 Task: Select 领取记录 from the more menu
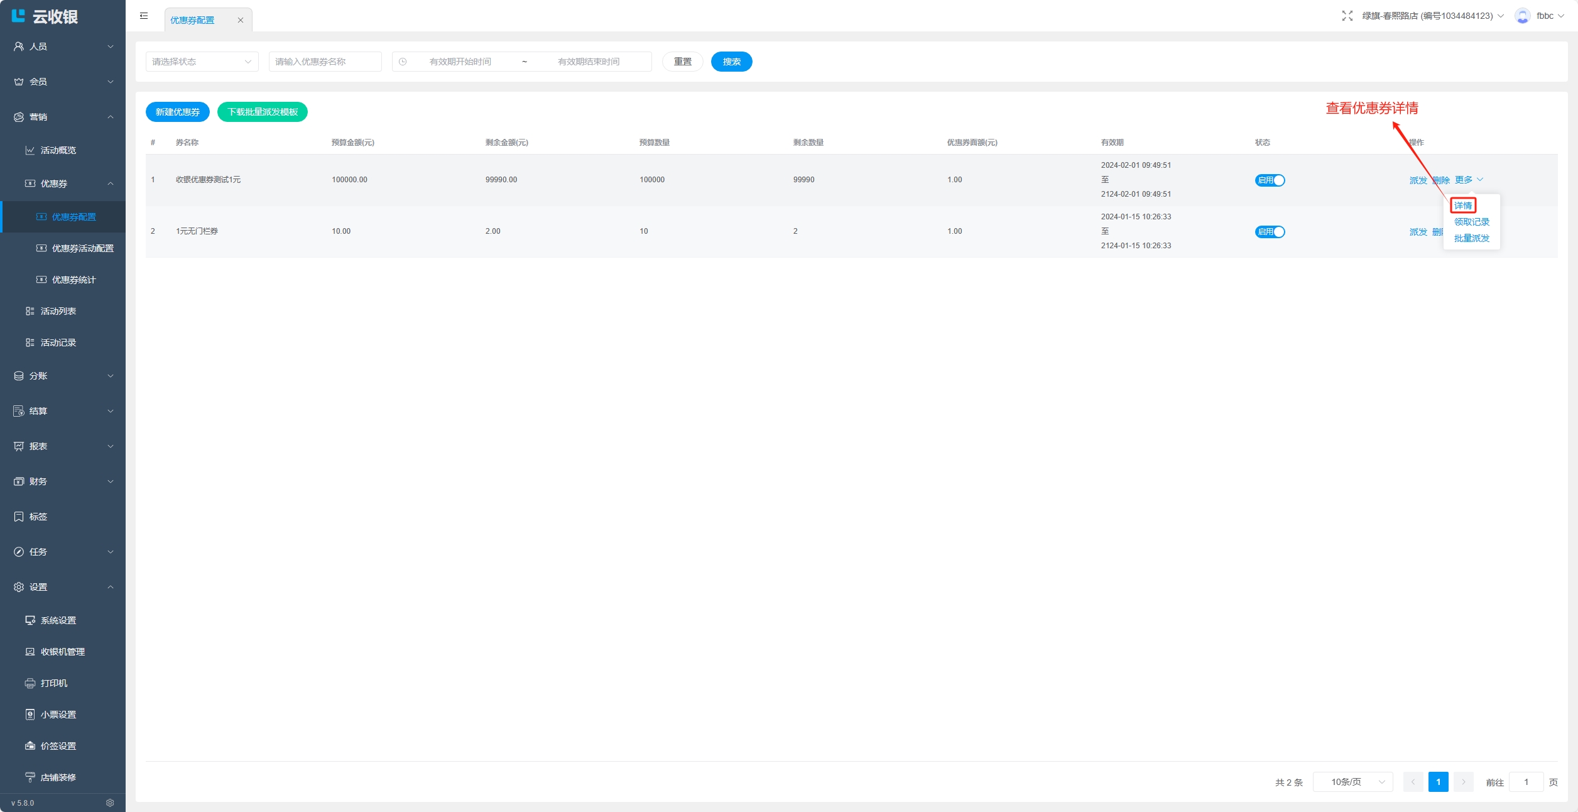(x=1471, y=222)
